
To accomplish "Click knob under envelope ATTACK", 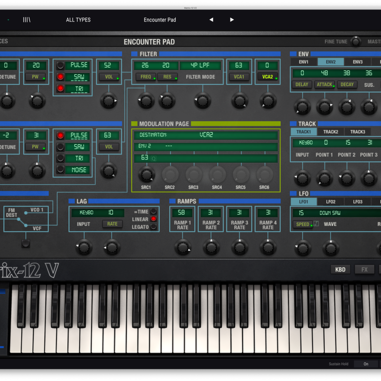I will [x=324, y=107].
